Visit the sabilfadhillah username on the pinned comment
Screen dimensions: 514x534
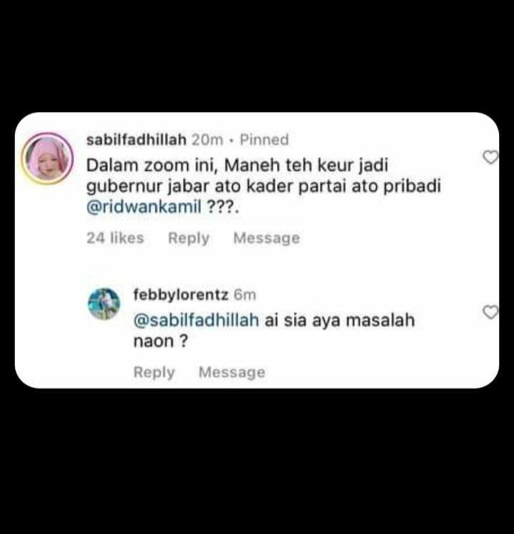coord(136,140)
